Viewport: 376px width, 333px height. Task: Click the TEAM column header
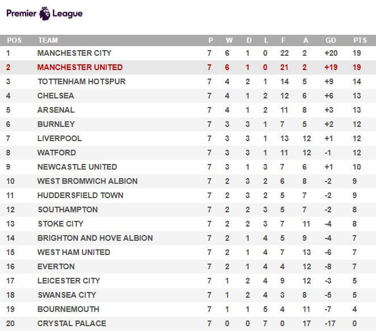[x=48, y=40]
